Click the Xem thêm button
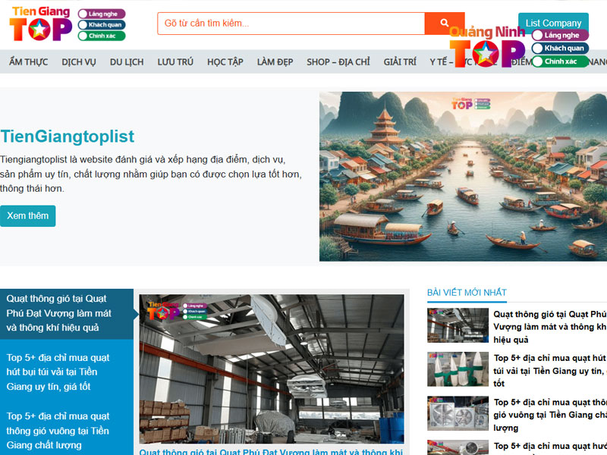 pyautogui.click(x=27, y=215)
